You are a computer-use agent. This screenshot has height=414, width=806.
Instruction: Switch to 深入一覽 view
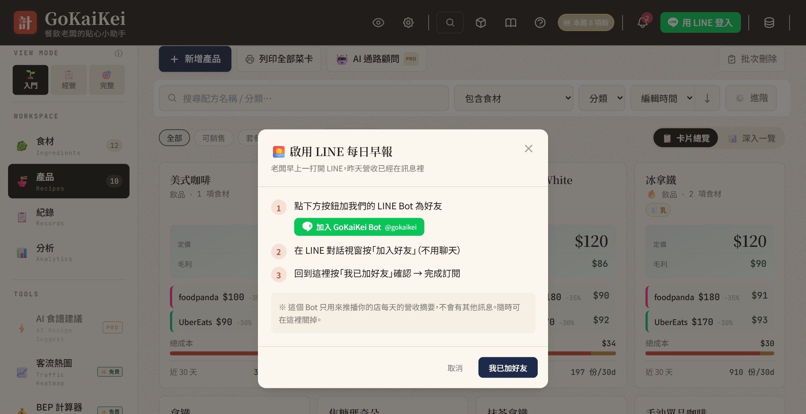[x=752, y=138]
